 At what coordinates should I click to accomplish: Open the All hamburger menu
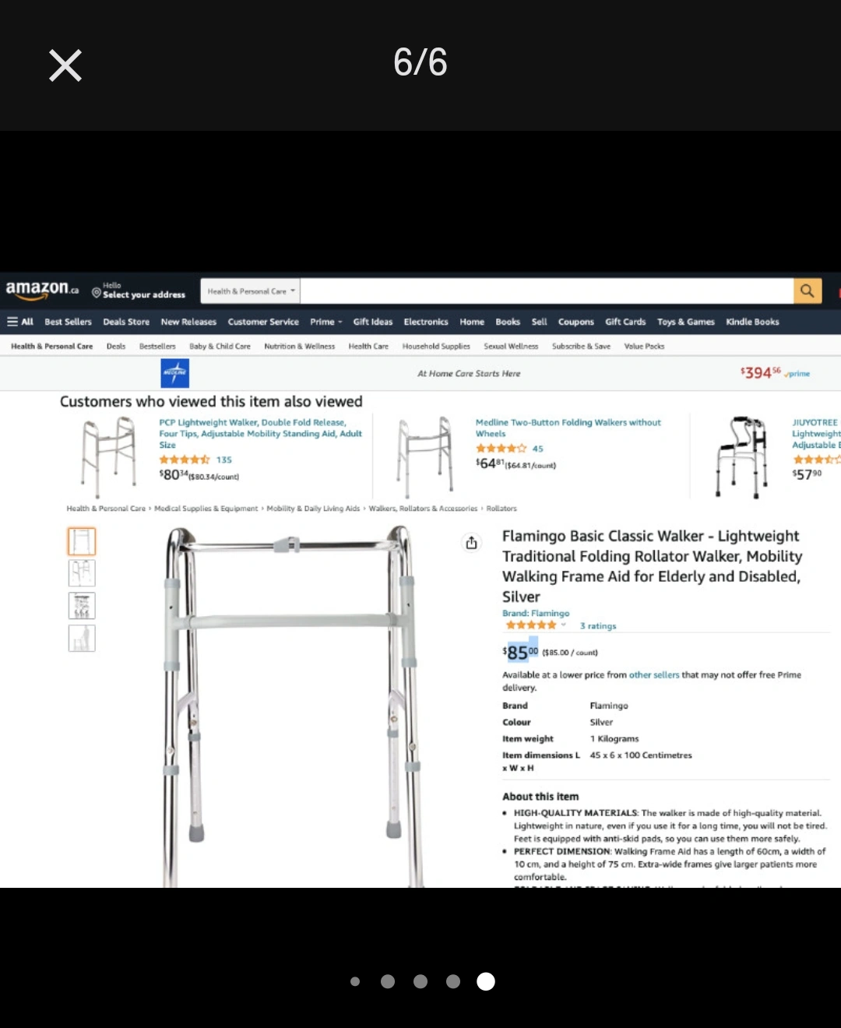coord(20,322)
